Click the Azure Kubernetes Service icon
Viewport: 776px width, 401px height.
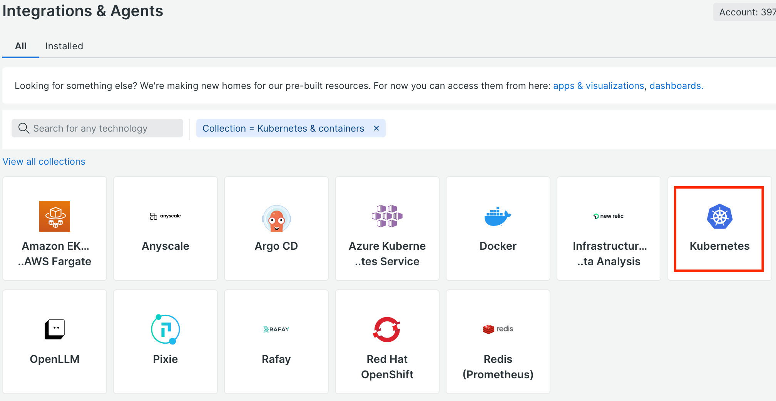pyautogui.click(x=387, y=216)
